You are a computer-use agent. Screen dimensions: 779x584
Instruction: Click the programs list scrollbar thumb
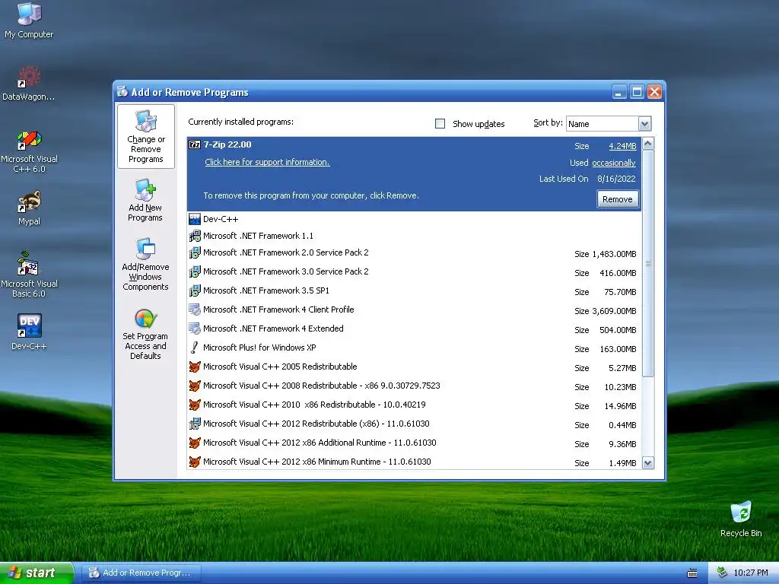click(648, 263)
